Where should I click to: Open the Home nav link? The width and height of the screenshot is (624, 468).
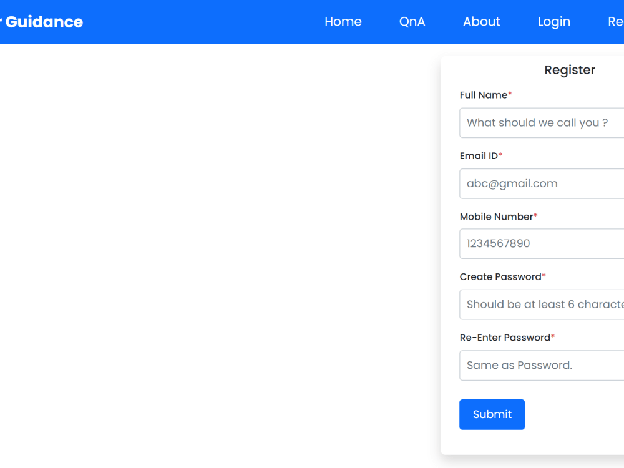tap(343, 21)
